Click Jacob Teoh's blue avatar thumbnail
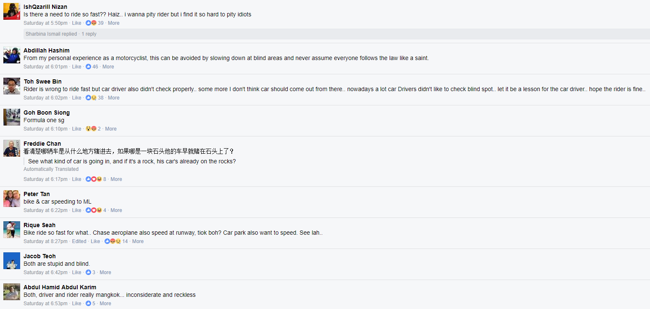This screenshot has height=309, width=650. pyautogui.click(x=12, y=261)
